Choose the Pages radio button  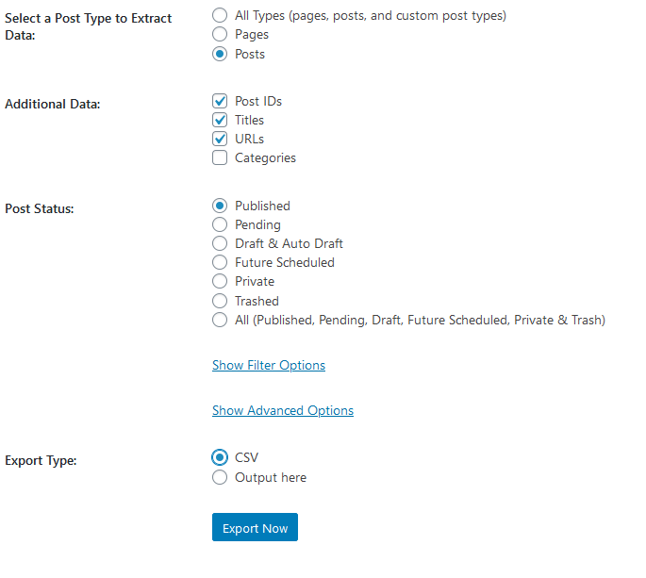[x=220, y=34]
